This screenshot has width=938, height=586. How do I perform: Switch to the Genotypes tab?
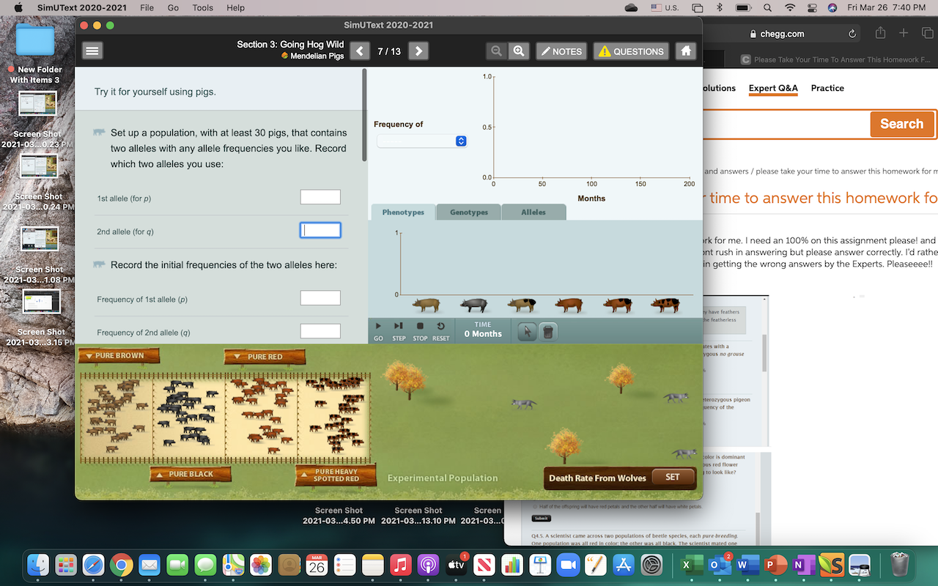tap(469, 212)
